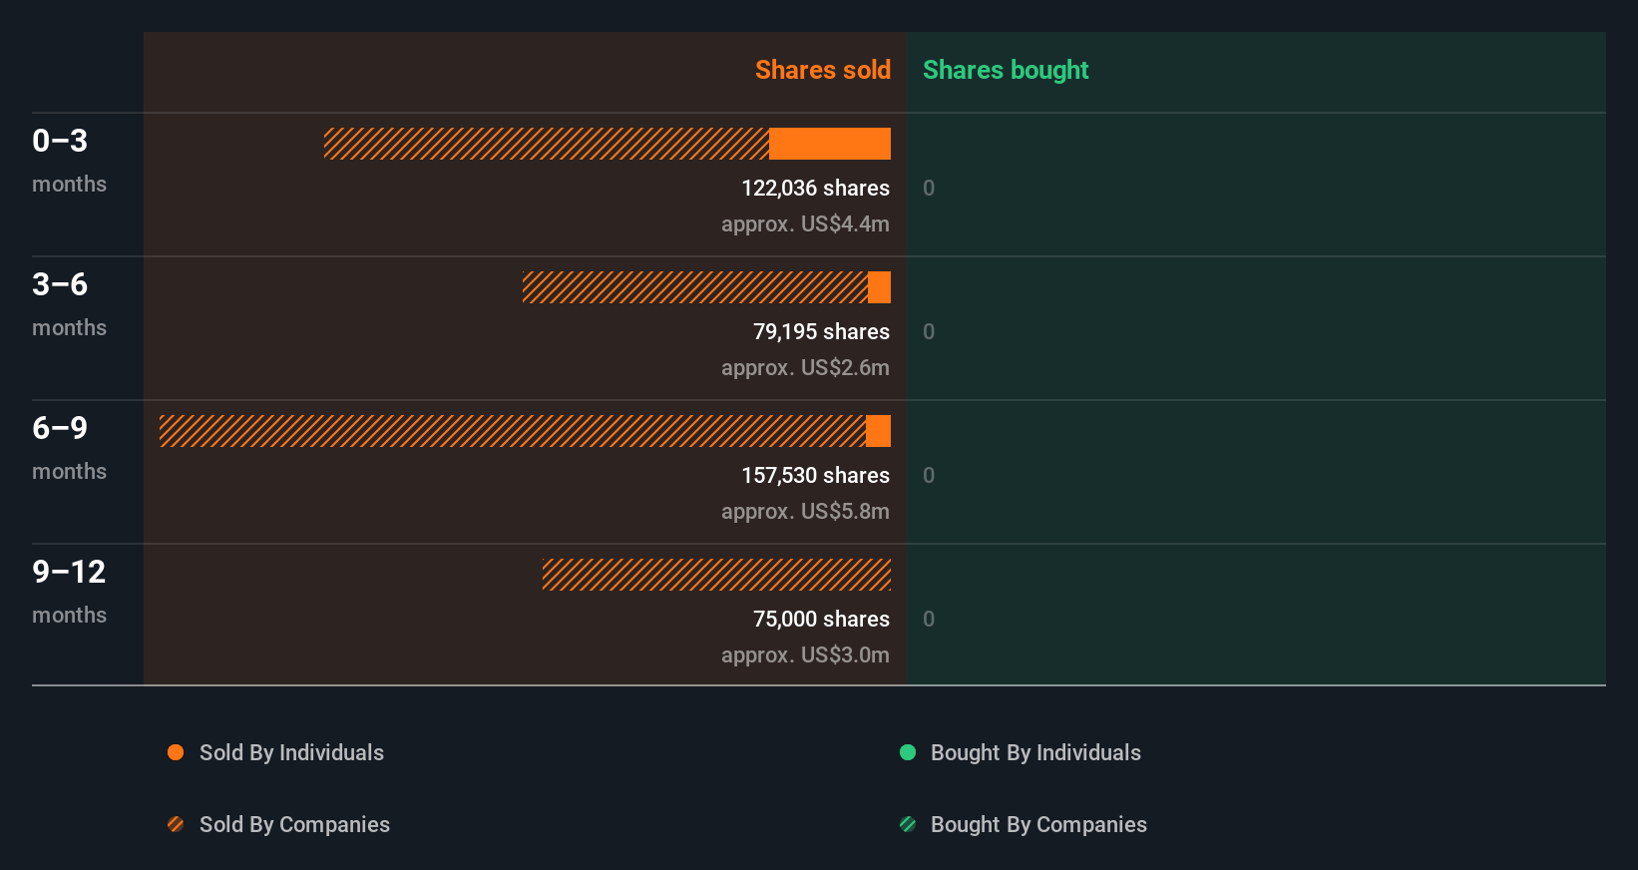Screen dimensions: 1638x870
Task: Click the striped Sold By Companies legend icon
Action: (176, 824)
